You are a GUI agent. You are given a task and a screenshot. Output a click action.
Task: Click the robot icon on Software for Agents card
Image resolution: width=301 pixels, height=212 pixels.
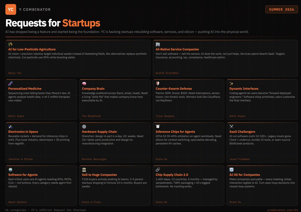(x=10, y=170)
